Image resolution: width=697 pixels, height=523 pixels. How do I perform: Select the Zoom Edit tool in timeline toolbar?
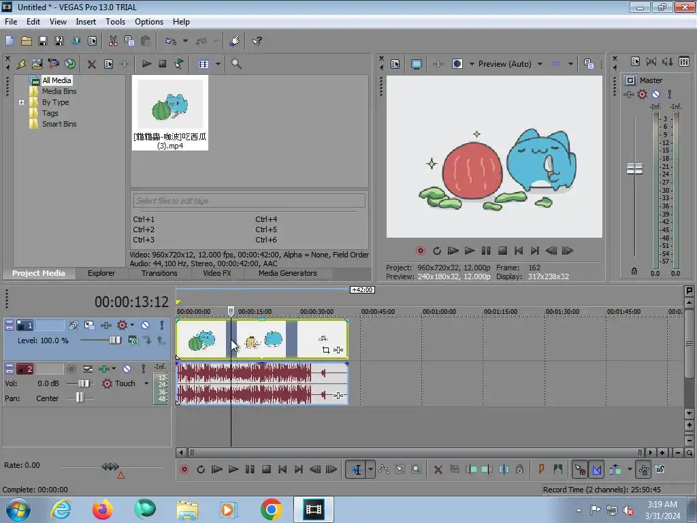point(416,469)
